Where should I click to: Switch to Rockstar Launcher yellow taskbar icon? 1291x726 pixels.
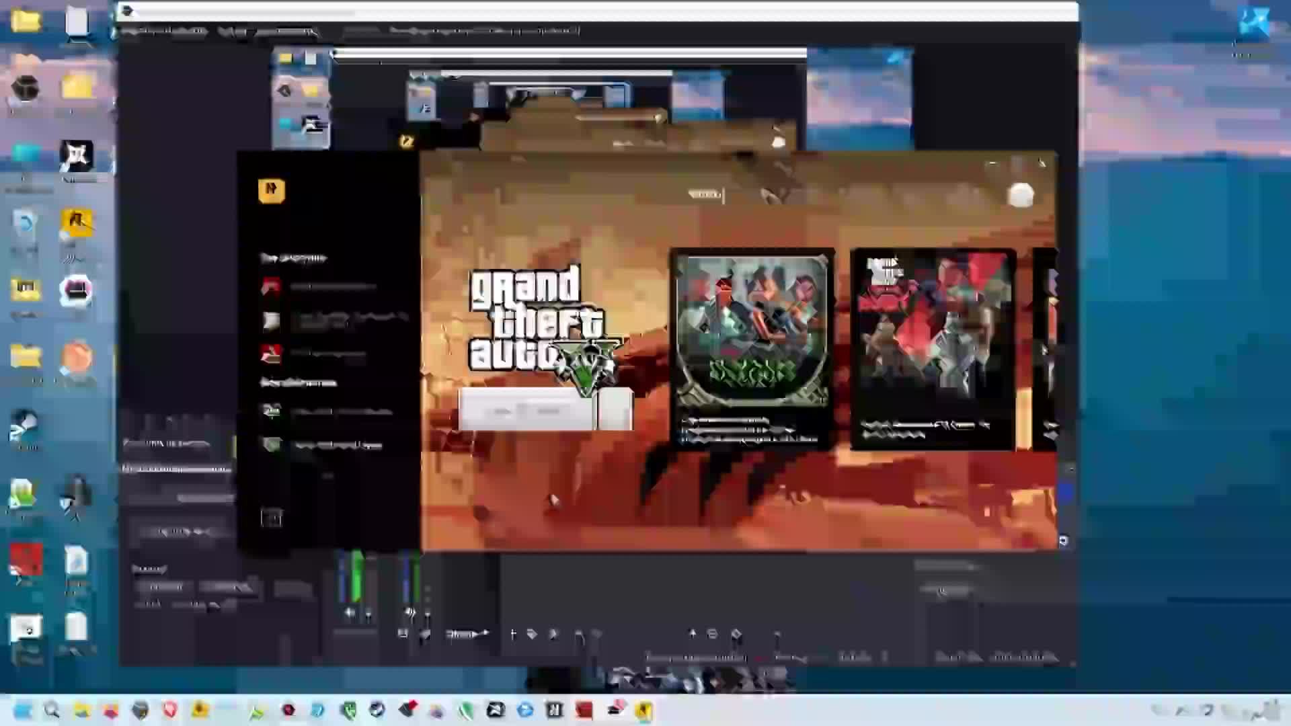click(x=644, y=711)
